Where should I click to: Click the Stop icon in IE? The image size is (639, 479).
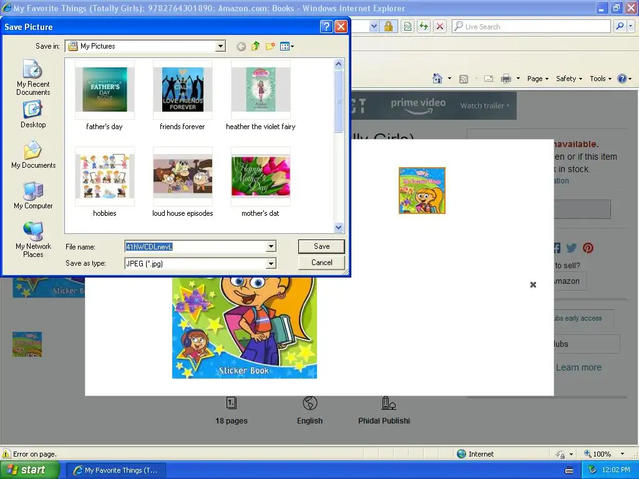[x=440, y=27]
